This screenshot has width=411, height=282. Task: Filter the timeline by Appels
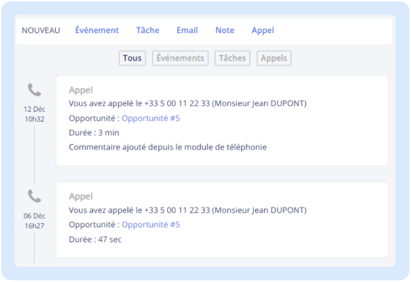(x=274, y=58)
